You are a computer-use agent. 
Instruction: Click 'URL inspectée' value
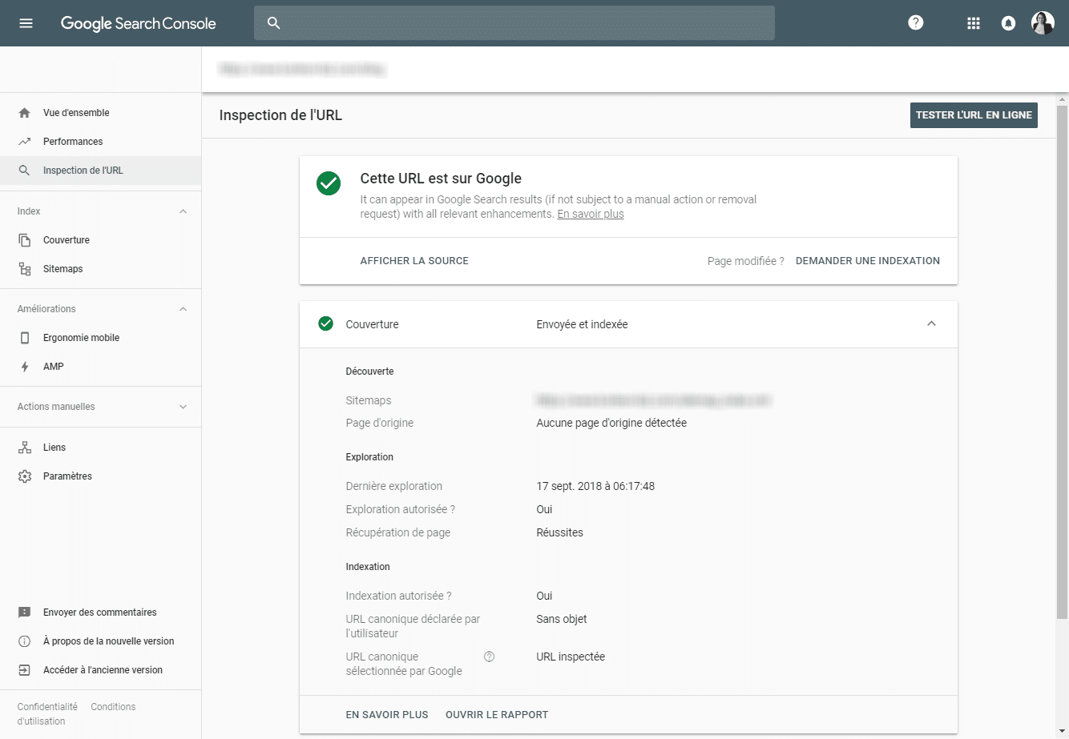pos(571,657)
